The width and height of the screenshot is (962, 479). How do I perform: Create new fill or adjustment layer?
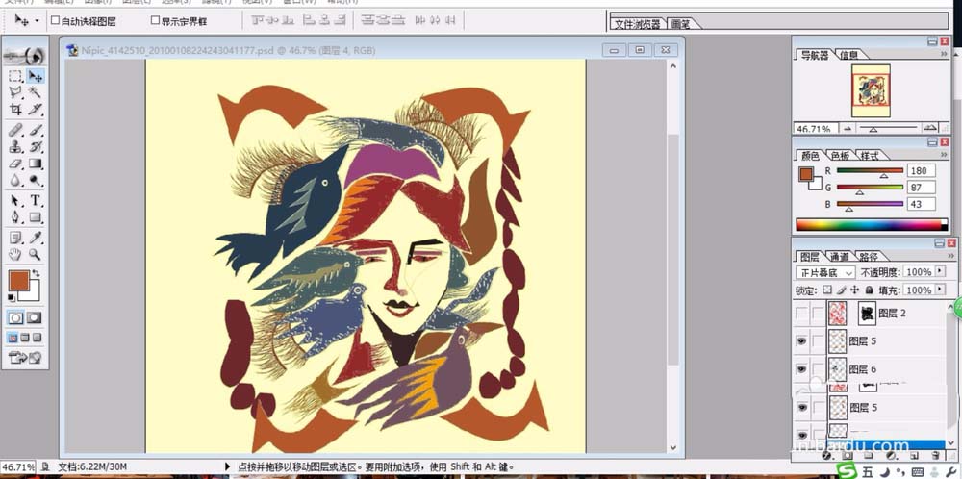[891, 455]
